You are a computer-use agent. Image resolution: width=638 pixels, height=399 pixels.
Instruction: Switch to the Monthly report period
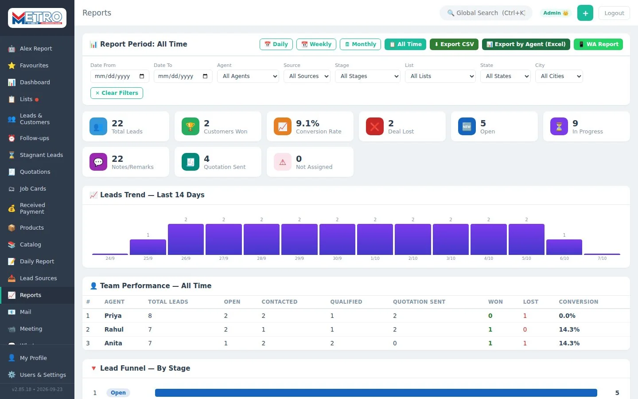coord(360,44)
